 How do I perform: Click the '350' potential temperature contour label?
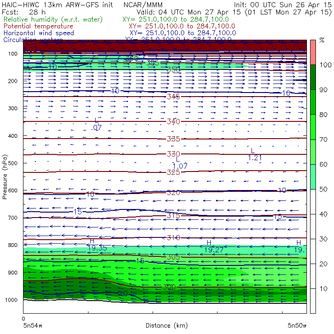tap(173, 70)
